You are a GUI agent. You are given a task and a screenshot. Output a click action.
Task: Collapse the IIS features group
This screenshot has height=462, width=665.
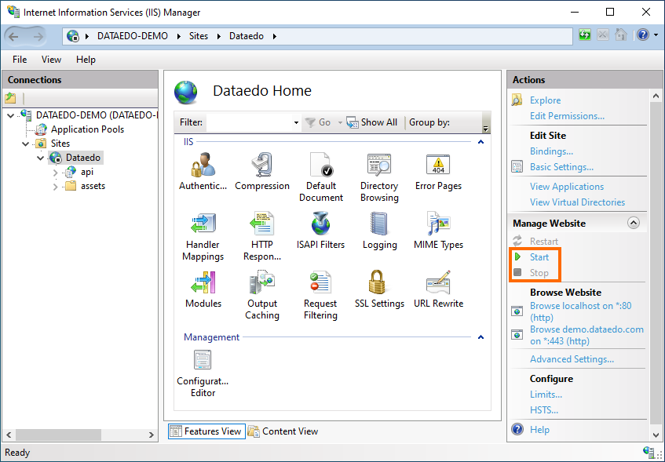[x=480, y=142]
